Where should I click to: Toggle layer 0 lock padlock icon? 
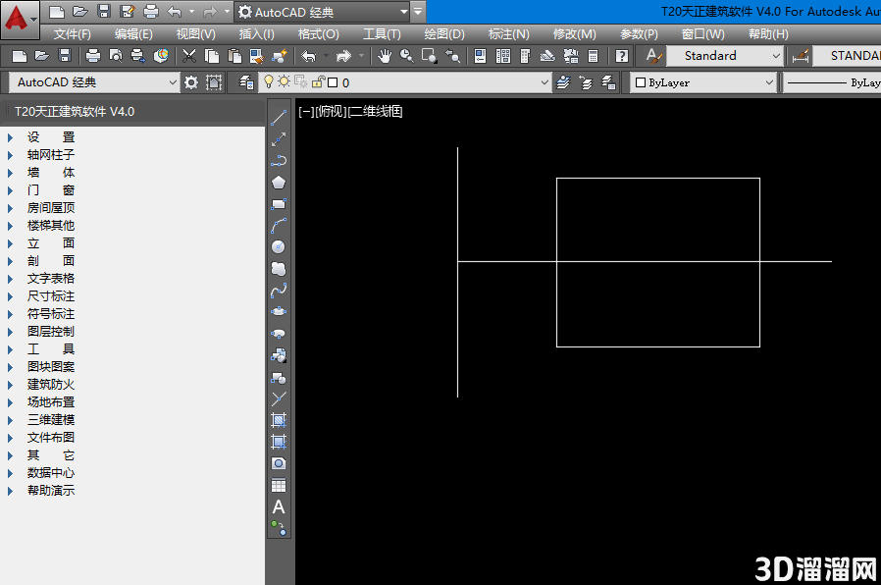click(318, 82)
